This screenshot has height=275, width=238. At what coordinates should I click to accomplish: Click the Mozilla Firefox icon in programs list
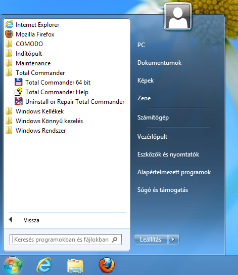(x=9, y=34)
